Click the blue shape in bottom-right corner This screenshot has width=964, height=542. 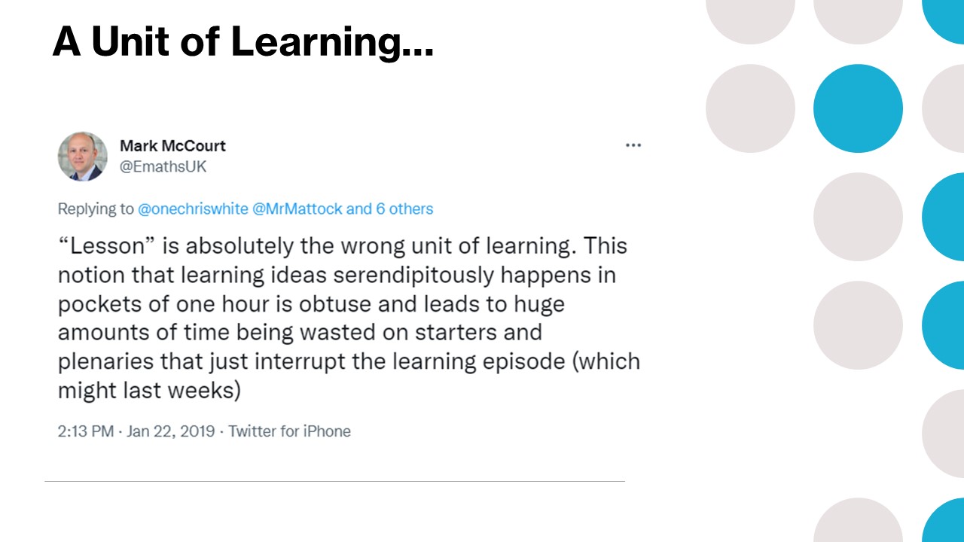coord(945,523)
